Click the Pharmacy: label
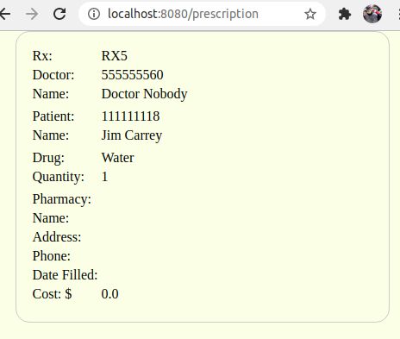 (x=62, y=199)
